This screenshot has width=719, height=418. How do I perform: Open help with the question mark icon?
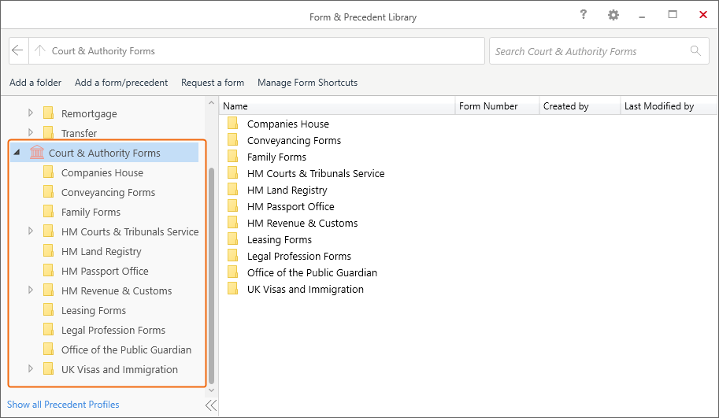583,14
